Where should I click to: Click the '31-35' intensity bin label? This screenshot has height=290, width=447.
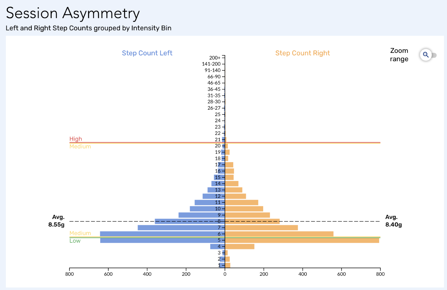coord(214,95)
